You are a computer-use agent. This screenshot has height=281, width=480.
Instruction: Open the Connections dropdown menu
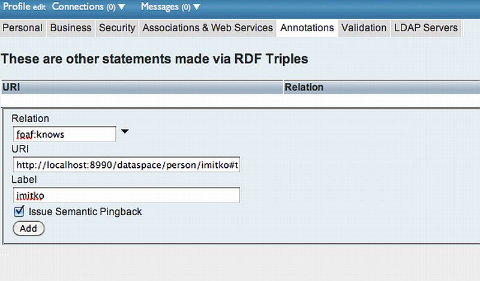[x=88, y=7]
